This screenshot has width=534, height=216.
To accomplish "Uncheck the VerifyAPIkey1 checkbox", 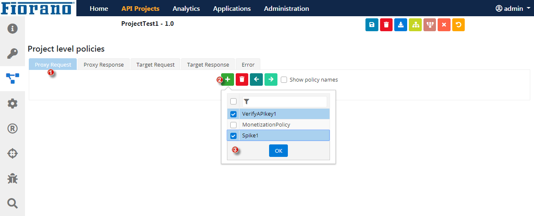I will point(234,114).
